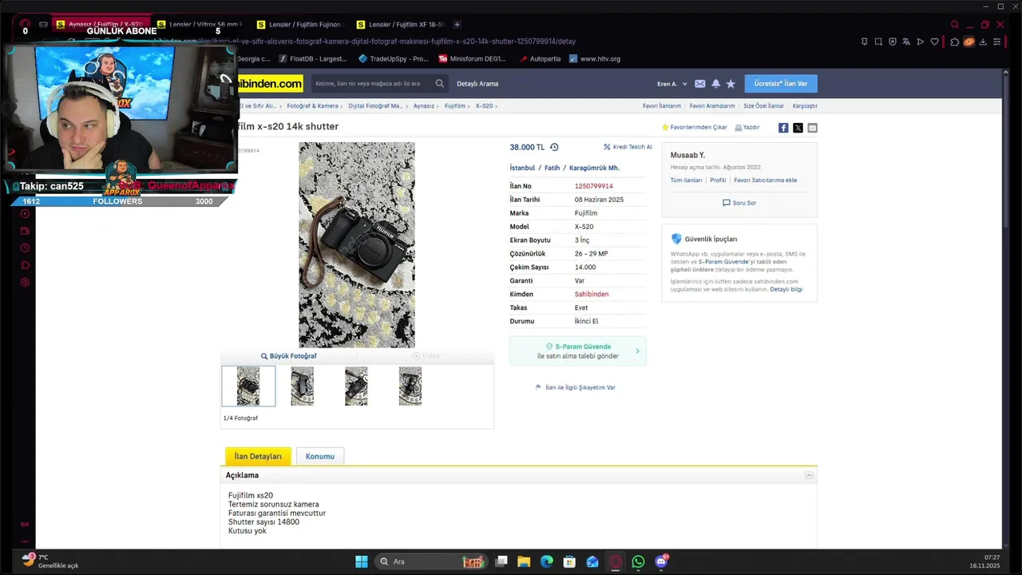1022x575 pixels.
Task: Click İlan ile İlgili Şikayetim Var link
Action: pos(575,387)
